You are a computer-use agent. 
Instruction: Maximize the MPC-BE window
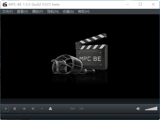(x=140, y=4)
